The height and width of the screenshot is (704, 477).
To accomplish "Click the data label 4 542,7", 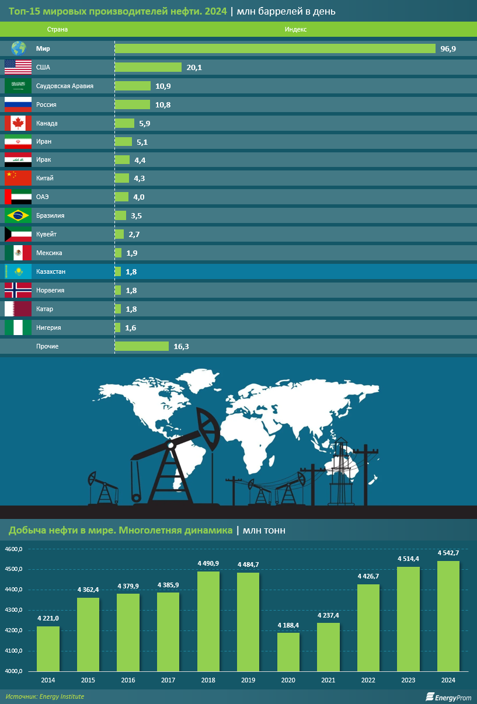I will [x=448, y=553].
